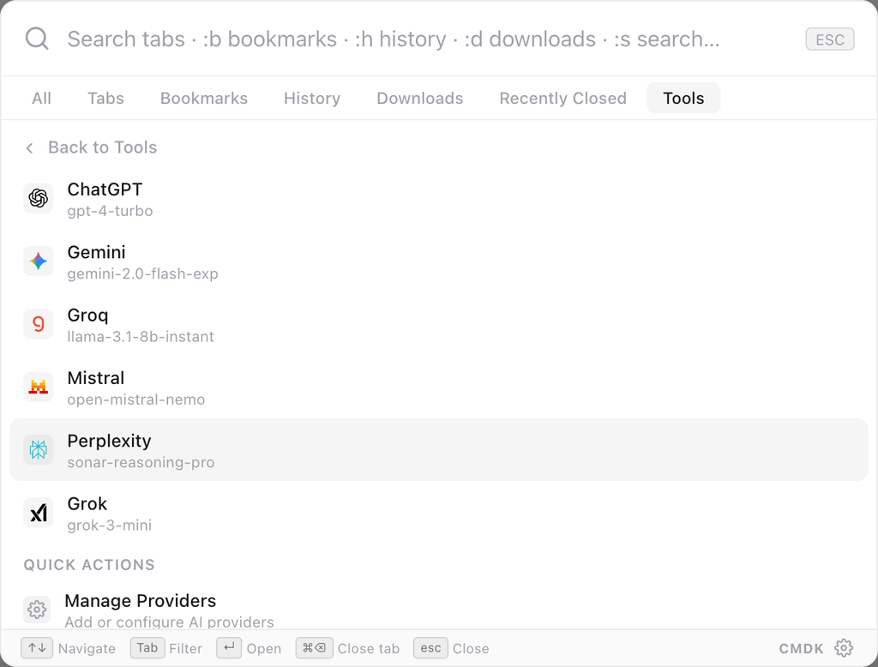Click the llama-3.1-8b-instant model label
Image resolution: width=878 pixels, height=667 pixels.
click(141, 337)
